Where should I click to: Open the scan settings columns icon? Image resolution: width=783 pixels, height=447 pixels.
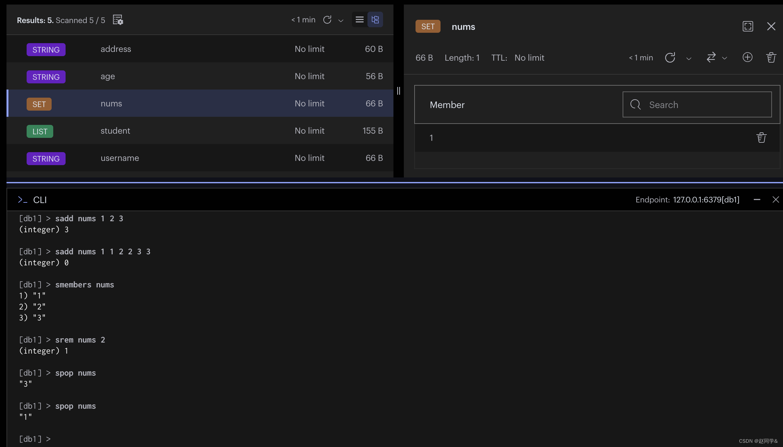(118, 20)
